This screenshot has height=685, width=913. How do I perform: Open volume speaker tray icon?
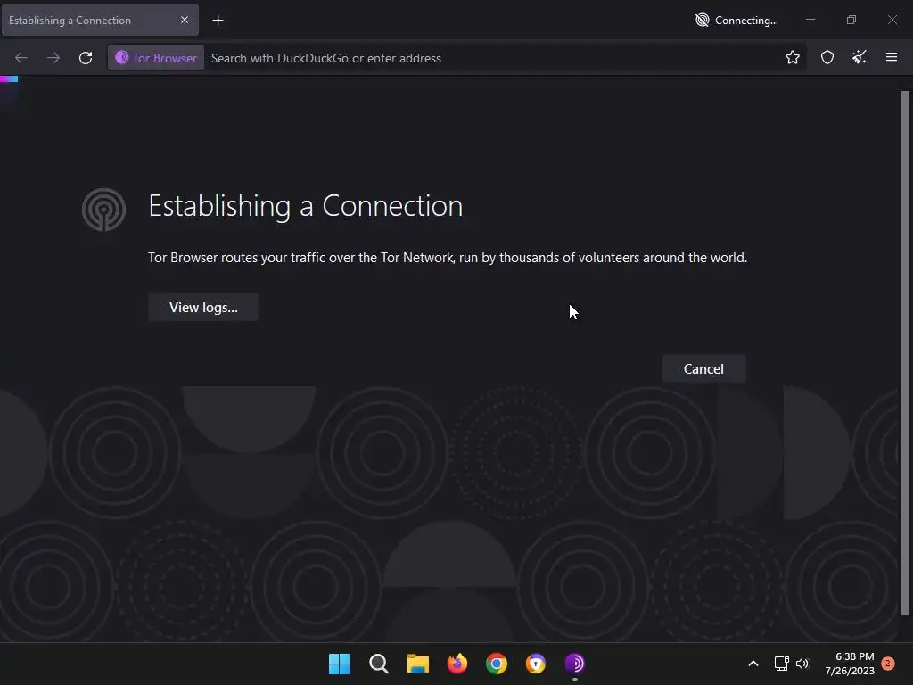(802, 664)
